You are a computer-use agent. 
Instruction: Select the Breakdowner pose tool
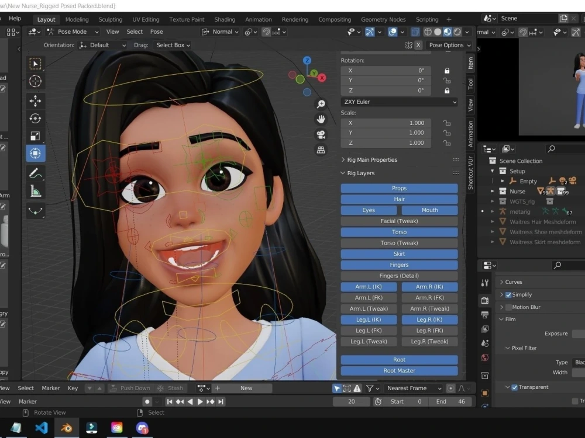point(36,211)
